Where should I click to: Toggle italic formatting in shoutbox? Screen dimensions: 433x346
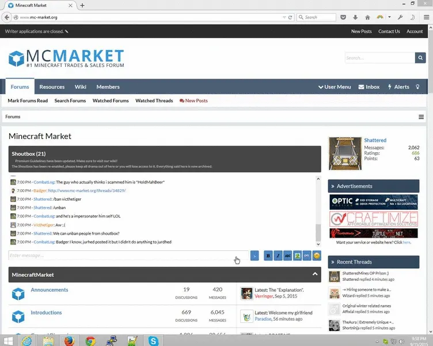pyautogui.click(x=278, y=255)
